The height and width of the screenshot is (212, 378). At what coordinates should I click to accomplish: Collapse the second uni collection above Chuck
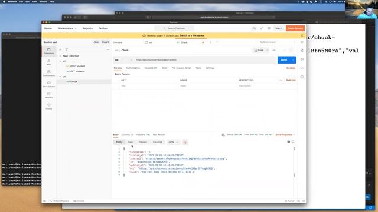60,77
